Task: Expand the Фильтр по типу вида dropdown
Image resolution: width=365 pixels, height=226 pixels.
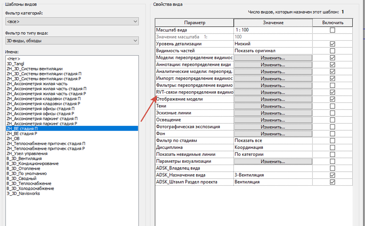Action: point(72,41)
